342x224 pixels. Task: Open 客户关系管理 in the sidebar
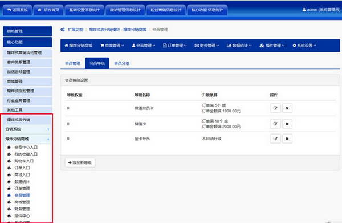[27, 62]
